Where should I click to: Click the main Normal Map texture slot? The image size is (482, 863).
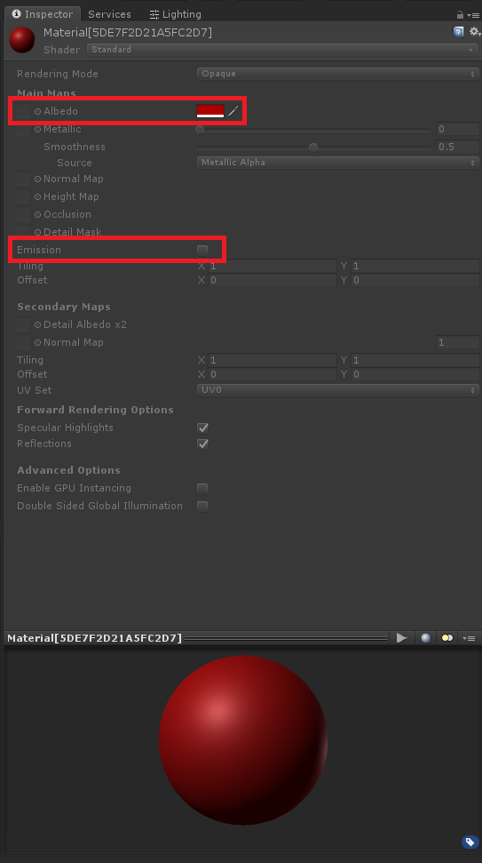click(22, 179)
